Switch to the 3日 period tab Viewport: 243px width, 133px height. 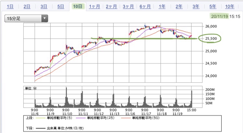44,7
